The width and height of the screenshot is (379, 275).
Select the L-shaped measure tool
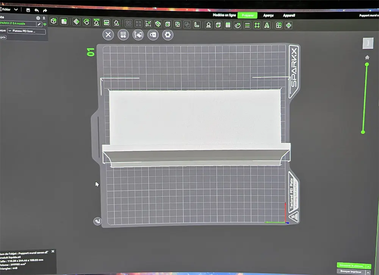click(197, 25)
